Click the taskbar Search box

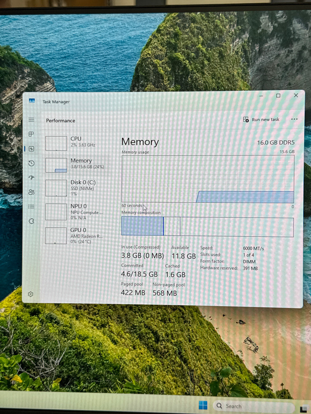[255, 406]
